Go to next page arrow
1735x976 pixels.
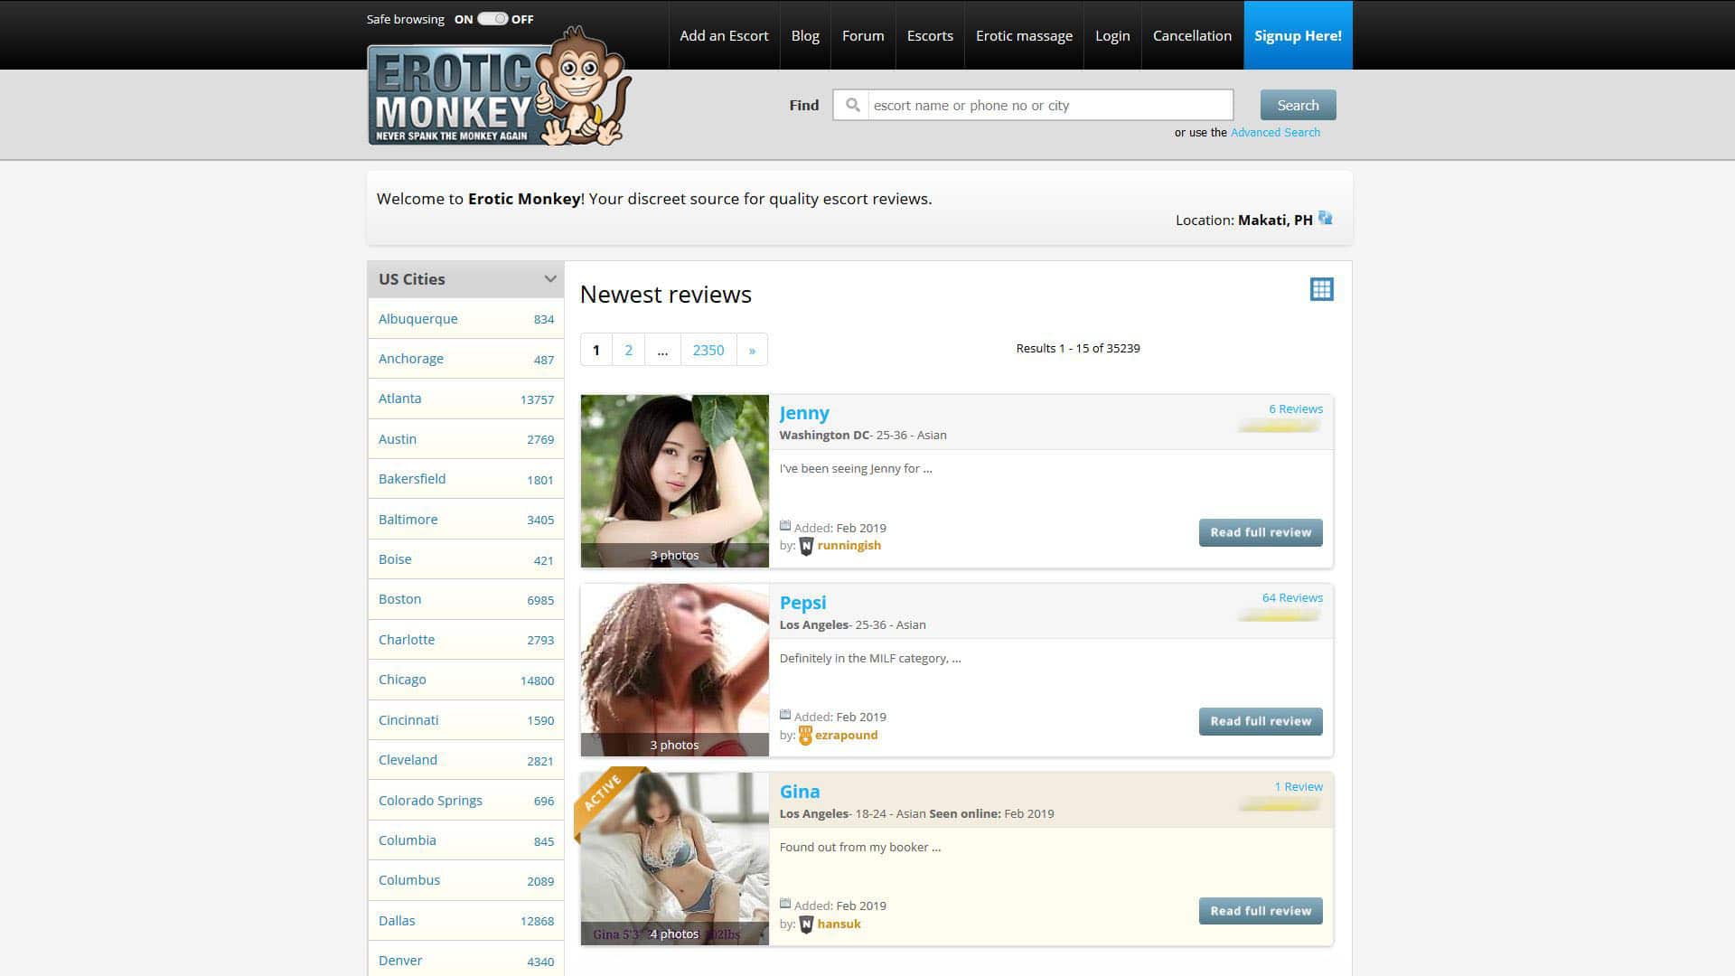click(x=752, y=350)
